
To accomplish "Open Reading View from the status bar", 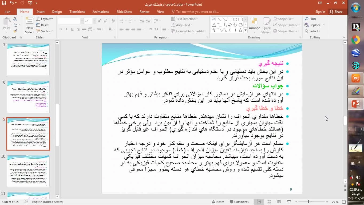I will point(279,202).
